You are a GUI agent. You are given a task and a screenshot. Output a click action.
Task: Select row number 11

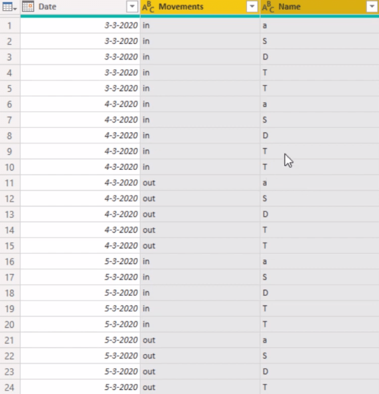click(x=9, y=183)
